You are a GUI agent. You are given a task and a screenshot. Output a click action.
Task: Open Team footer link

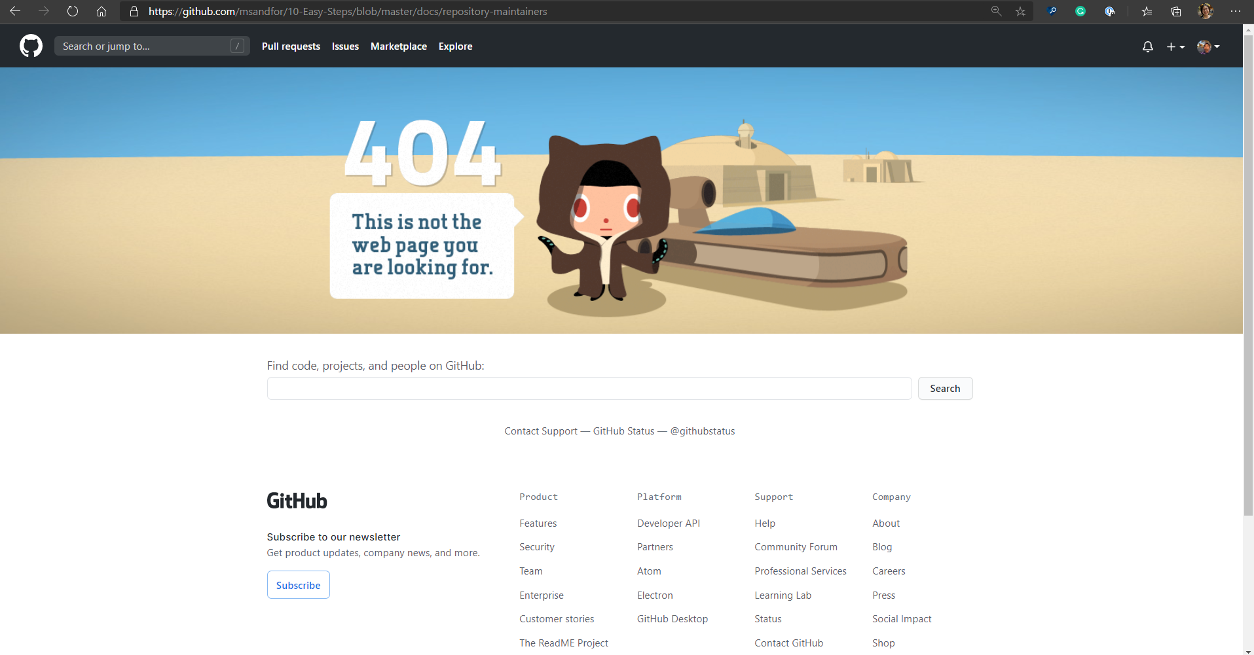[x=531, y=571]
